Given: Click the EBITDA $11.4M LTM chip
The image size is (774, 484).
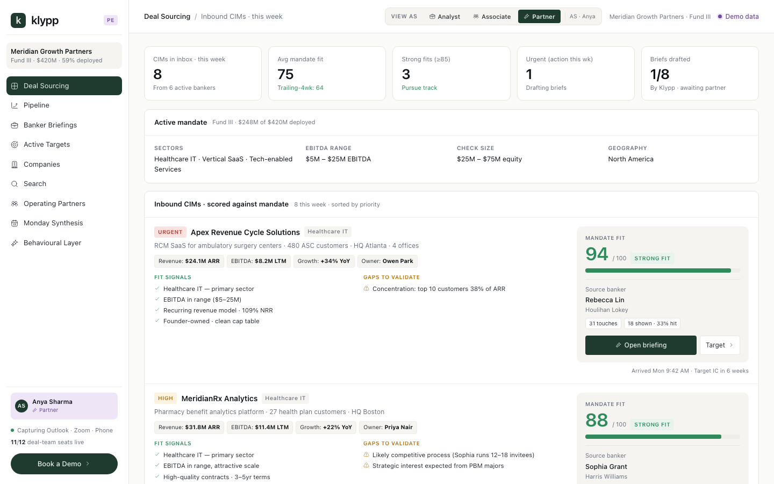Looking at the screenshot, I should pyautogui.click(x=260, y=428).
